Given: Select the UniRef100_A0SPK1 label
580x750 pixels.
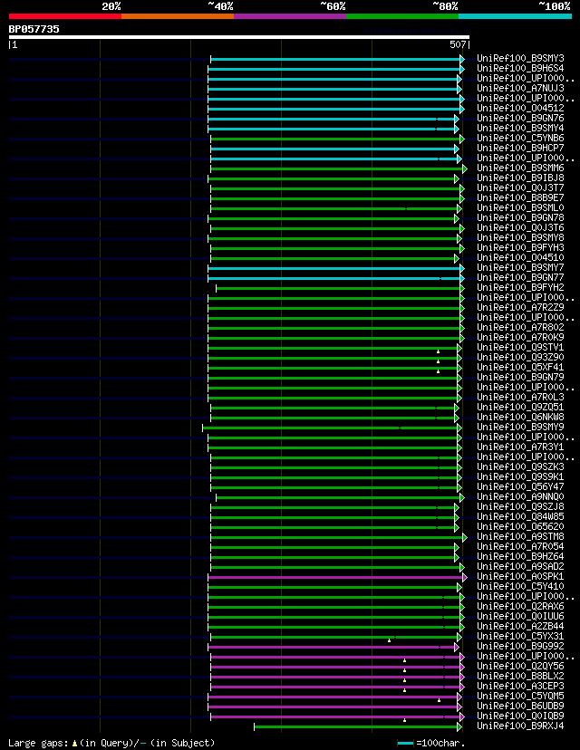Looking at the screenshot, I should (520, 576).
